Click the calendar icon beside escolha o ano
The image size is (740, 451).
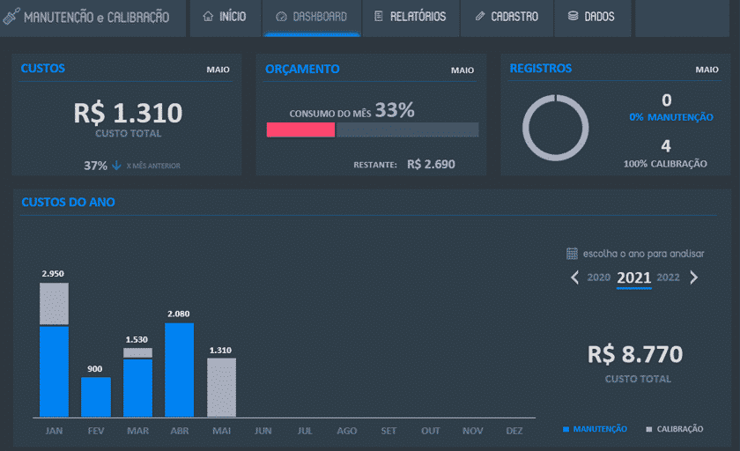pos(572,254)
